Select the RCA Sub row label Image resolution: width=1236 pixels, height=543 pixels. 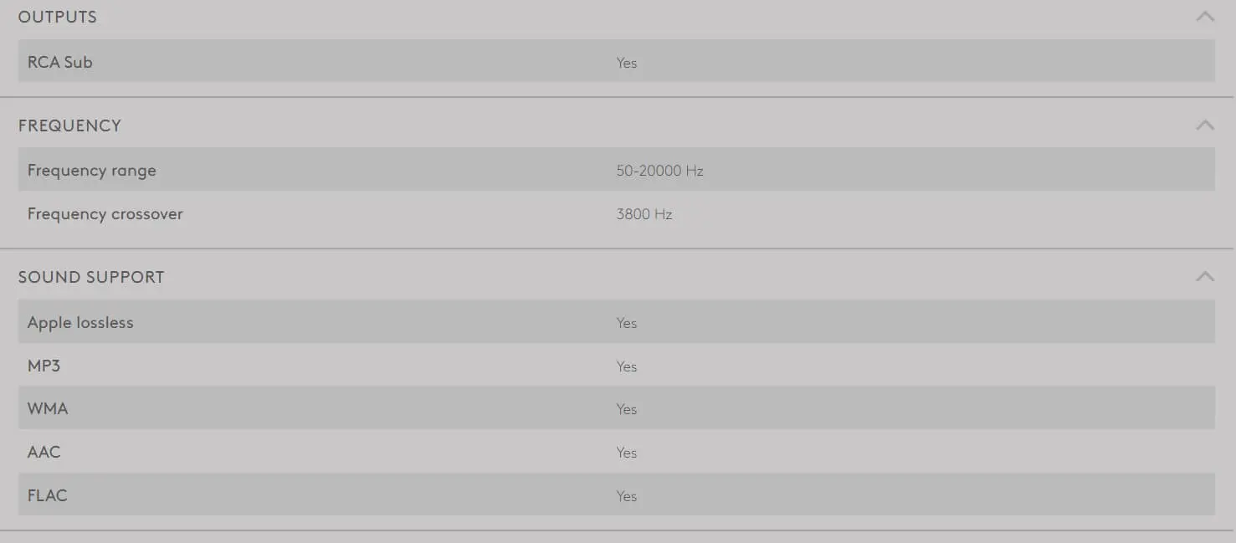click(60, 62)
